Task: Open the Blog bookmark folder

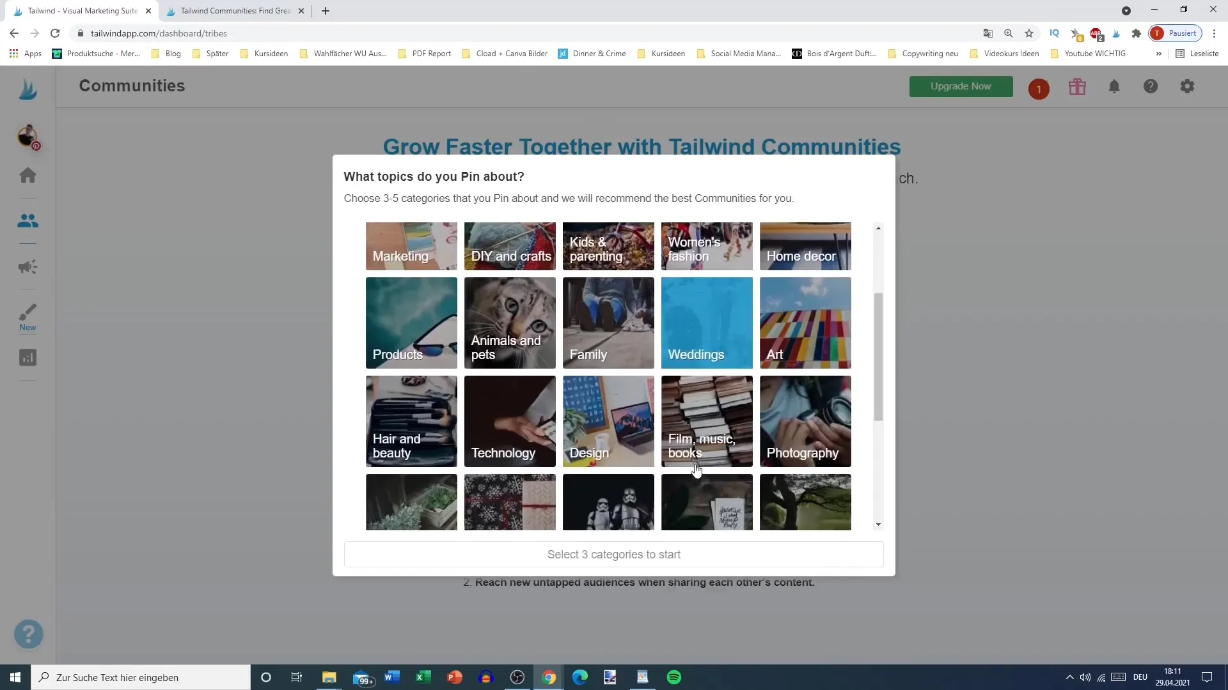Action: pyautogui.click(x=166, y=54)
